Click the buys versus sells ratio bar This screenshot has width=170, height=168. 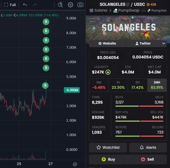click(139, 106)
